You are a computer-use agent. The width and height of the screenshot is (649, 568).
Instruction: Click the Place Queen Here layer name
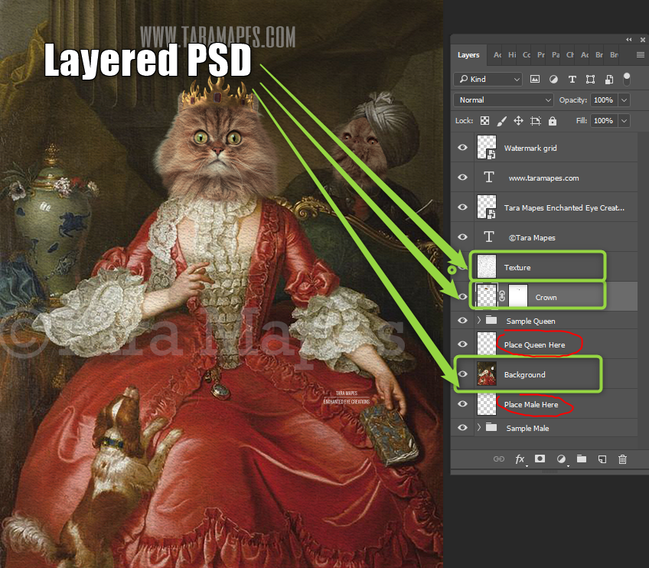(534, 344)
